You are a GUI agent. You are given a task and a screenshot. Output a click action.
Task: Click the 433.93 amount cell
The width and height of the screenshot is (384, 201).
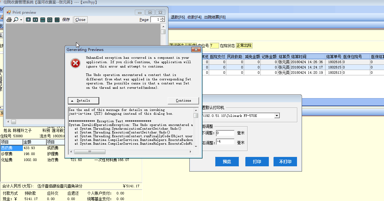click(x=34, y=148)
